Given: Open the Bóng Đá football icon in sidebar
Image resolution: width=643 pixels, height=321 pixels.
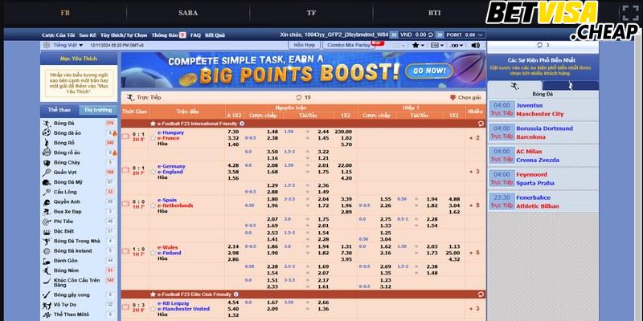Looking at the screenshot, I should (47, 124).
